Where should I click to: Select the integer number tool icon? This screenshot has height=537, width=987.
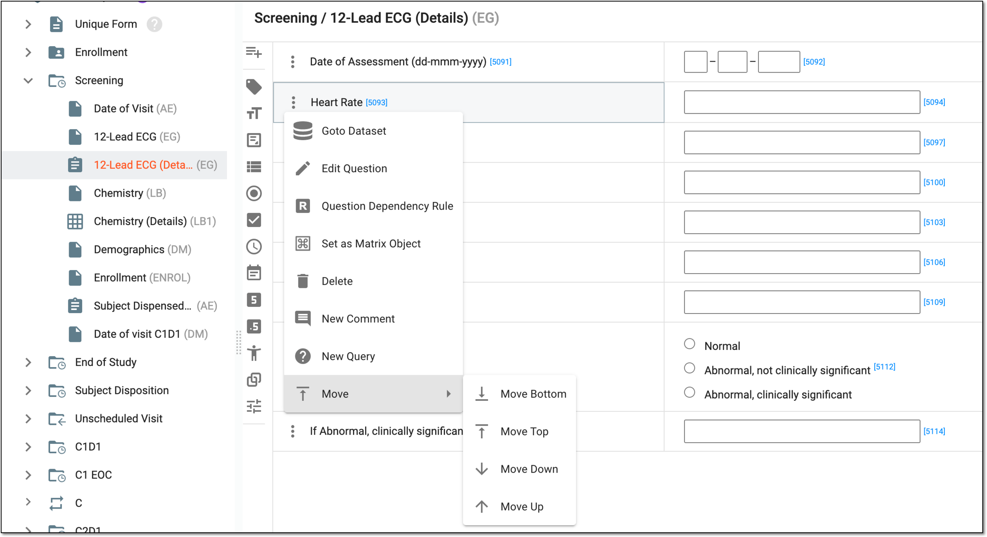254,300
